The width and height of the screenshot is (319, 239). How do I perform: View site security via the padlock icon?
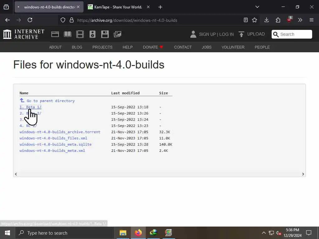click(x=71, y=20)
